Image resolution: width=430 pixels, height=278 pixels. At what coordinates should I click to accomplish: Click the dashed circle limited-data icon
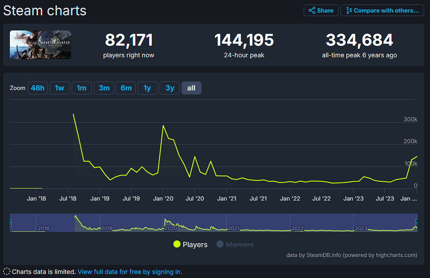7,271
